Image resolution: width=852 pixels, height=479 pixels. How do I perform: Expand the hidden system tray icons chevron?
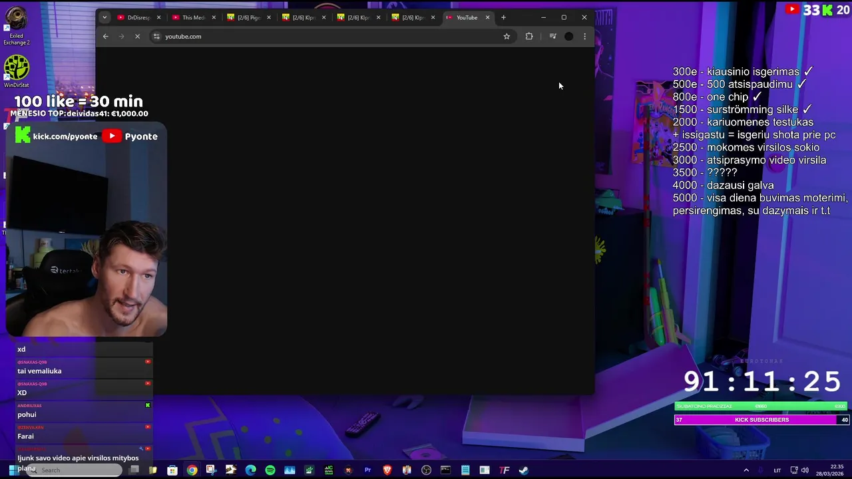746,470
